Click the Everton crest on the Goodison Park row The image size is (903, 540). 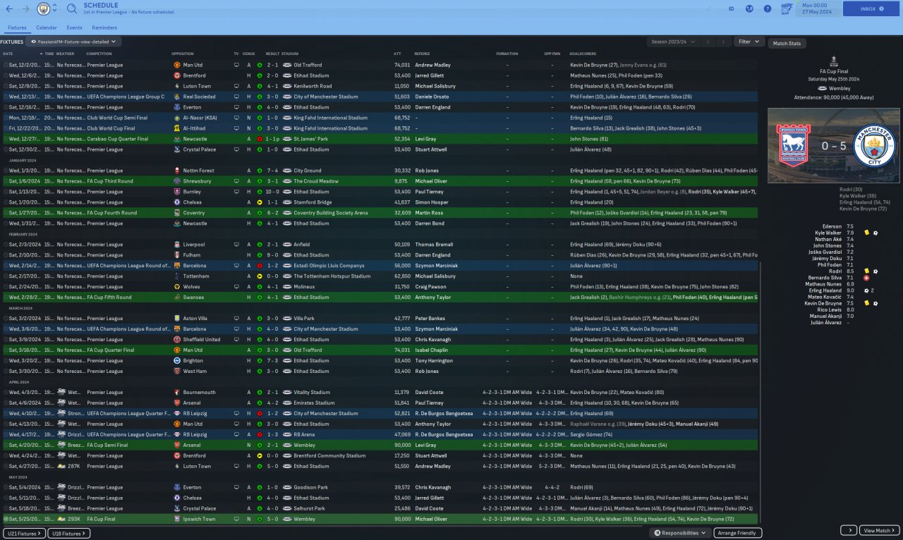(177, 487)
